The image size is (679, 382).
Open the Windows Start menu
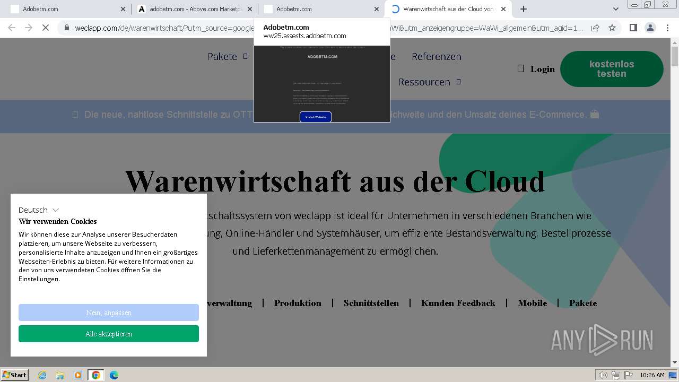[15, 375]
